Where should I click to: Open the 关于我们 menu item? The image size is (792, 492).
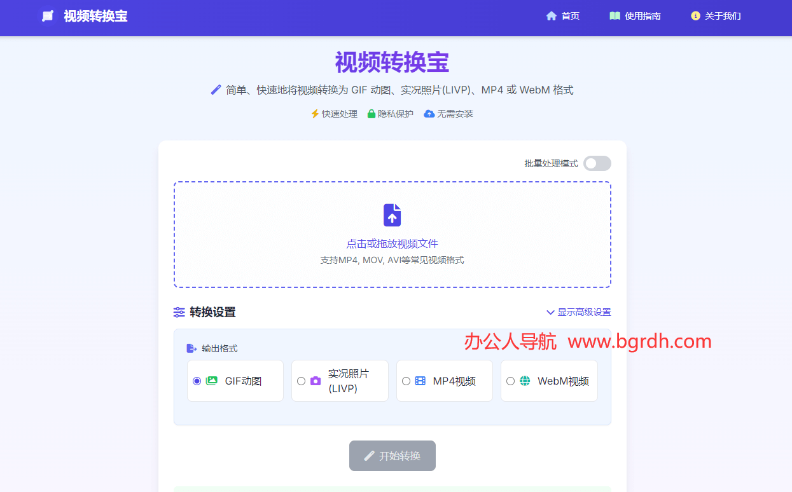(x=716, y=15)
